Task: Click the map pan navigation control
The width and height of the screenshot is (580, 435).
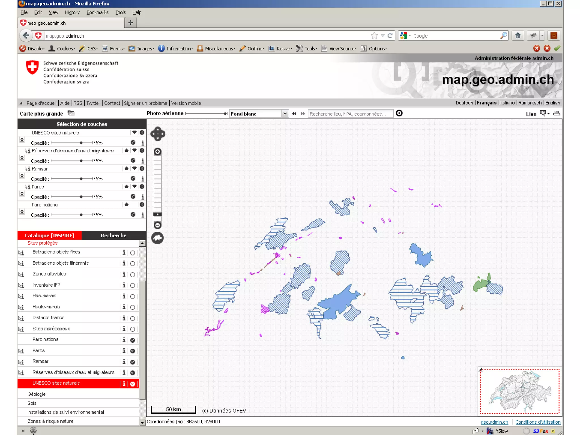Action: tap(157, 134)
